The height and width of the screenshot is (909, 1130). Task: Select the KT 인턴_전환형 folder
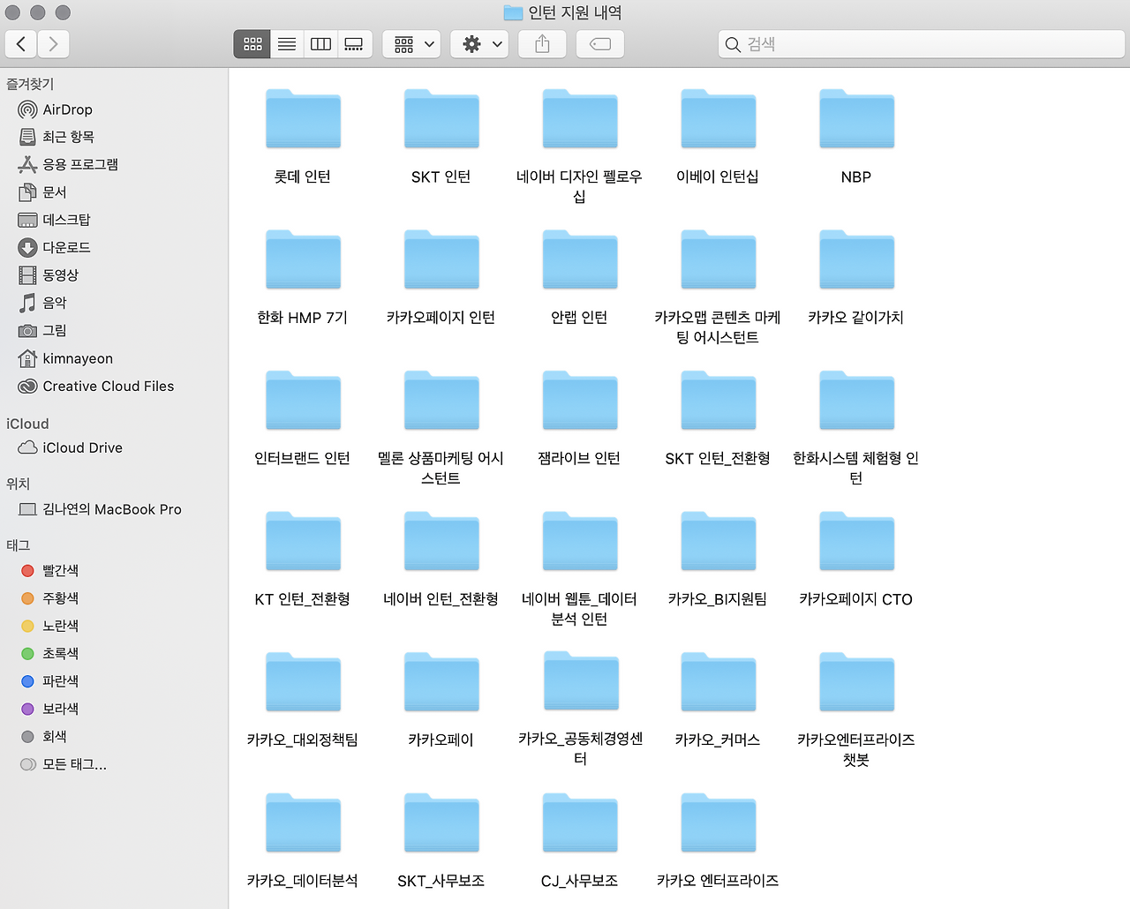click(x=303, y=560)
